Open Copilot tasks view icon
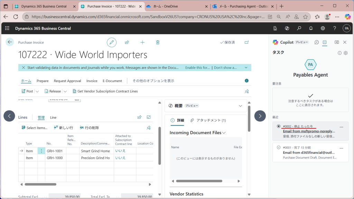This screenshot has width=354, height=199. tap(325, 42)
